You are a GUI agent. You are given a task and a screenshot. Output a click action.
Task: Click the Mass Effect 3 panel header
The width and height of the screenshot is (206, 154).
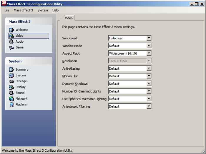click(29, 21)
